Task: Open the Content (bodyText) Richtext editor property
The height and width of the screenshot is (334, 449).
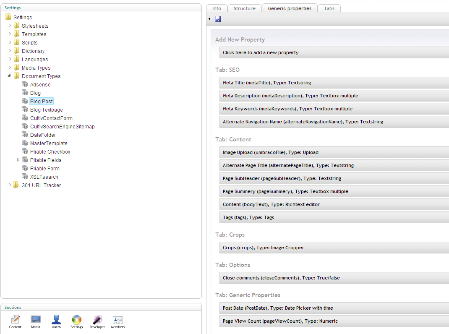Action: (x=271, y=204)
